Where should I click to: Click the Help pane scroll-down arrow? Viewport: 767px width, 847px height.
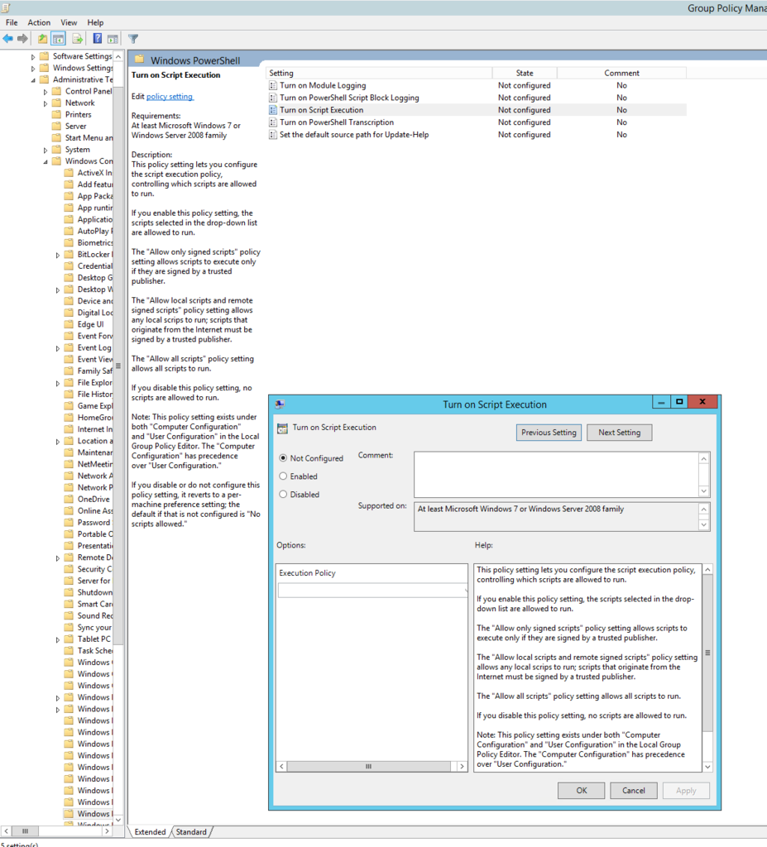pos(707,767)
